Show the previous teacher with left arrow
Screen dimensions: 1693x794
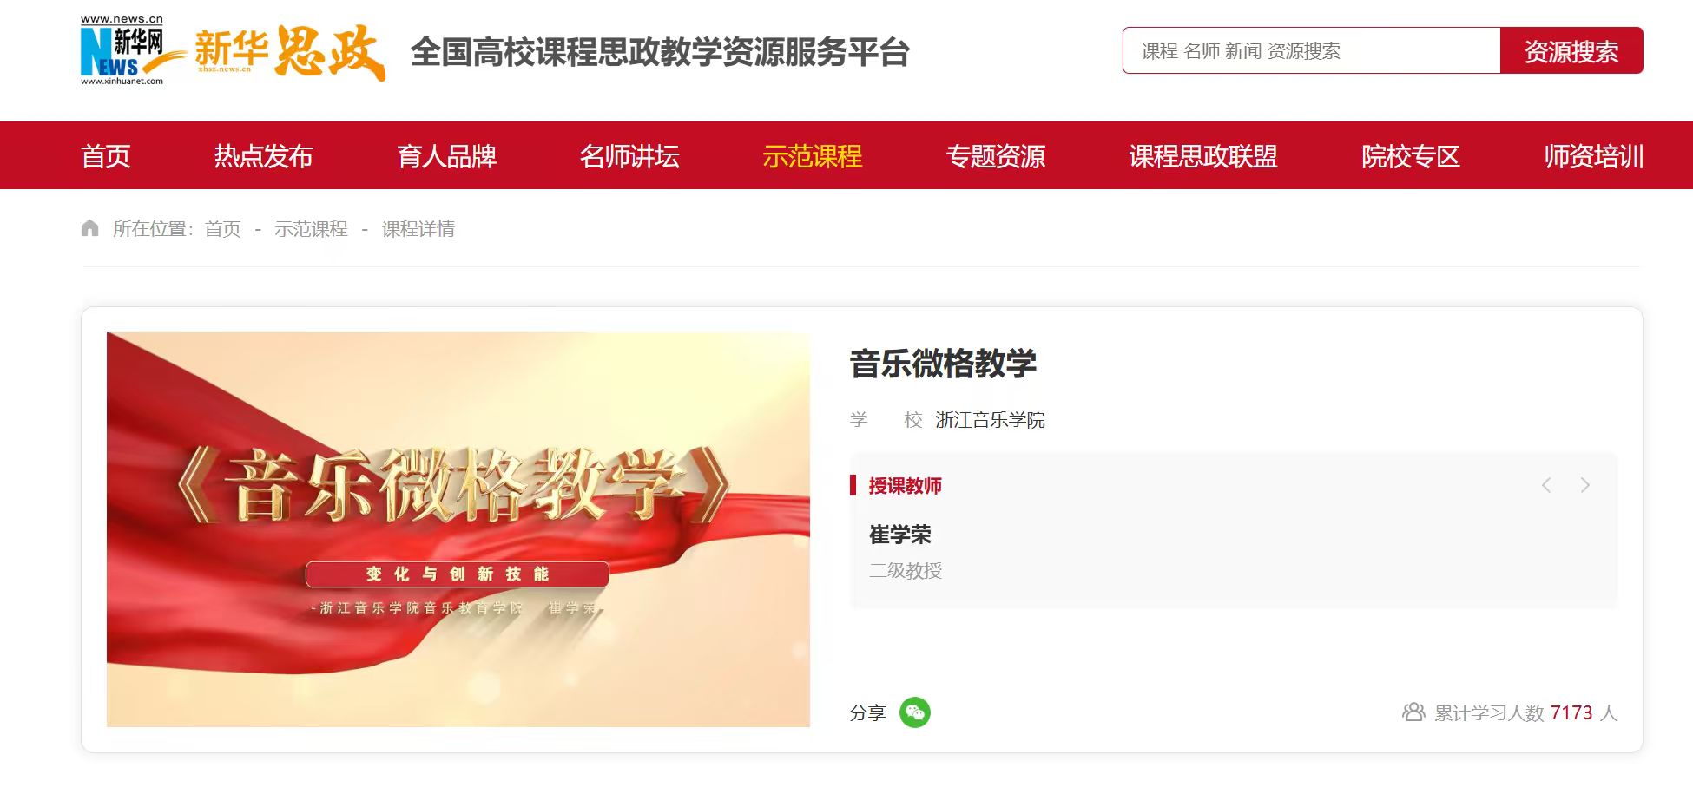(x=1546, y=485)
